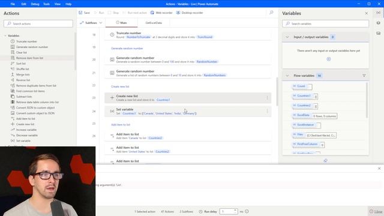This screenshot has width=384, height=216.
Task: Click the Merge lists action icon
Action: (13, 74)
